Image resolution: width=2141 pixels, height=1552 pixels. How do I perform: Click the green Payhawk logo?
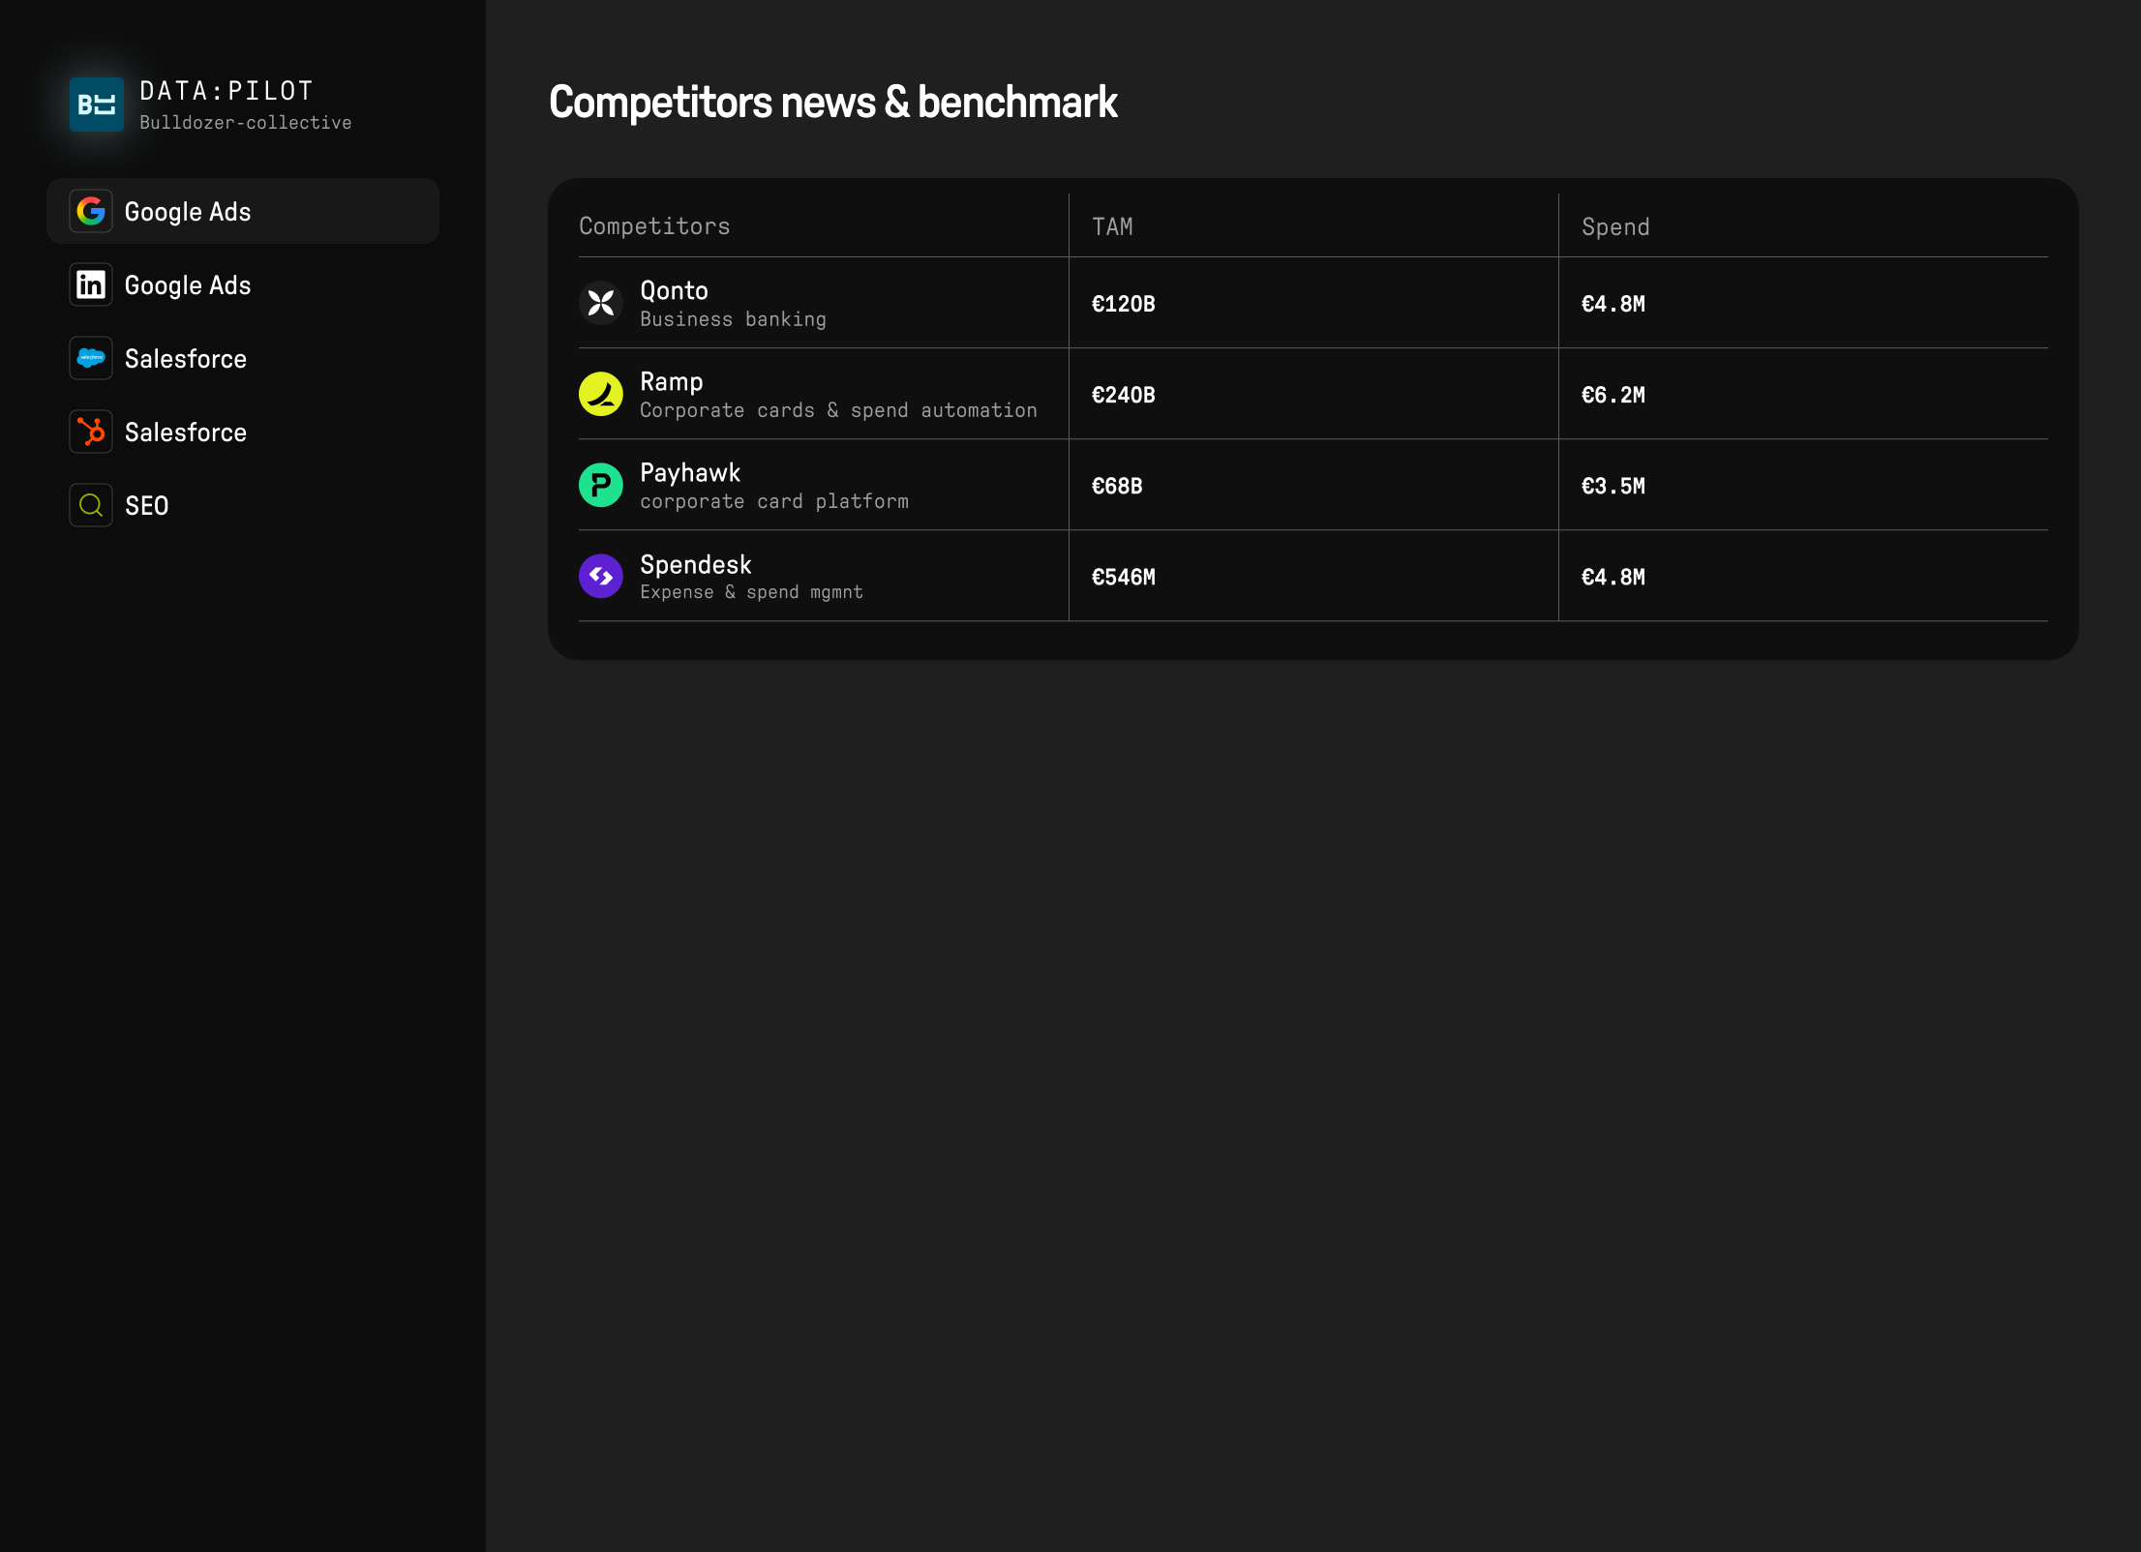(600, 485)
